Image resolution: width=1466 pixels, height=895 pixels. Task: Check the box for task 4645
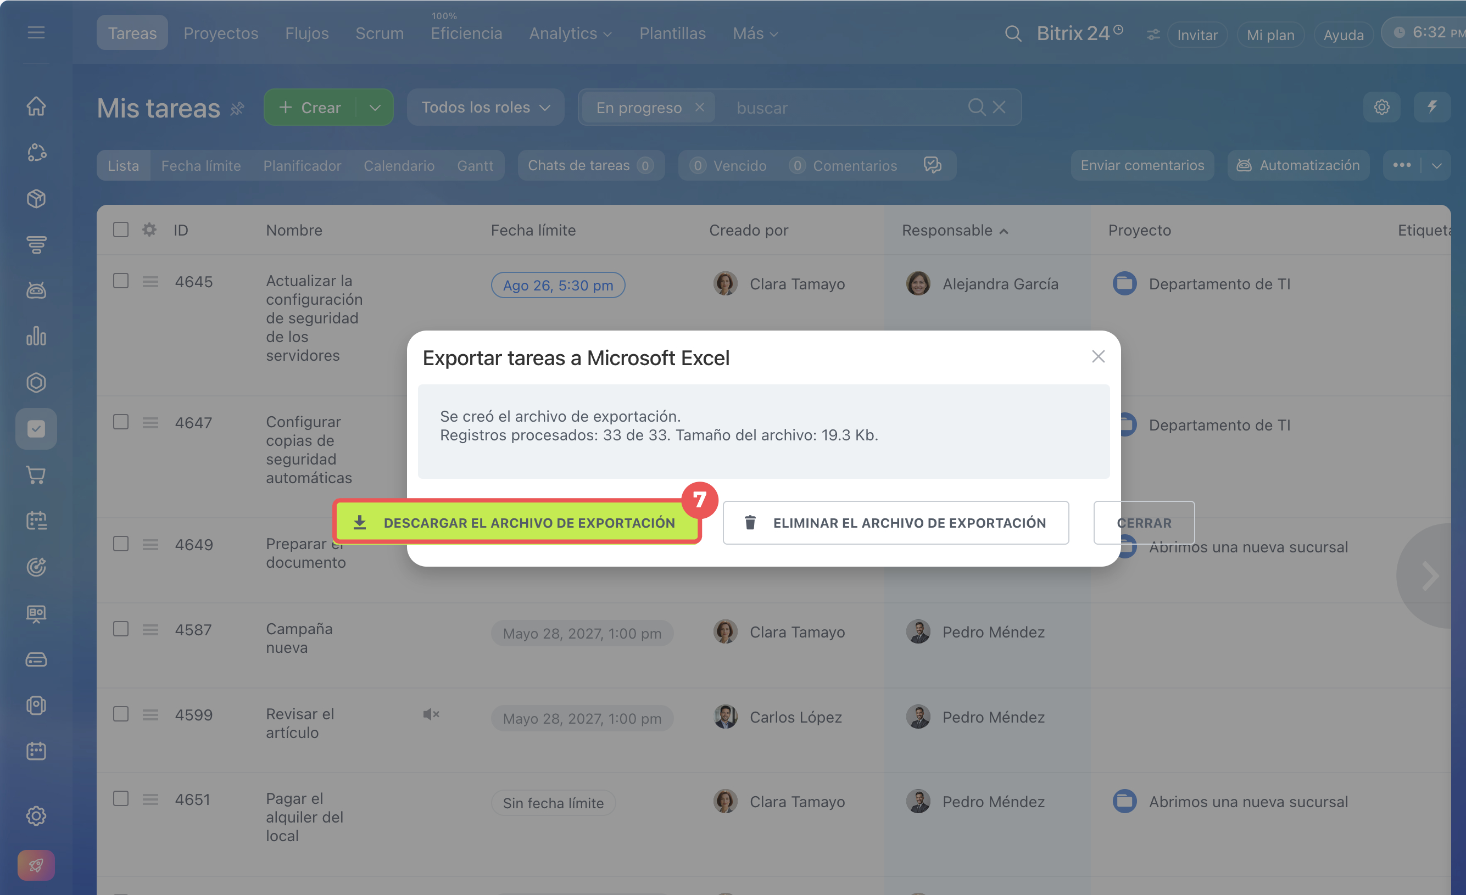[x=121, y=281]
